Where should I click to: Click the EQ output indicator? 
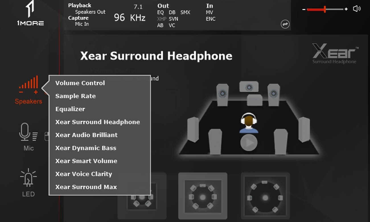coord(161,13)
